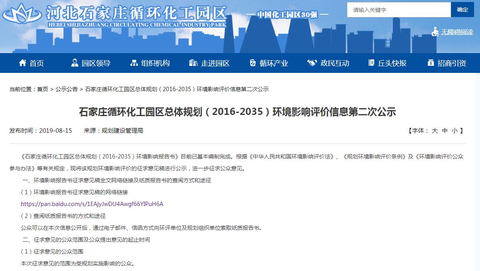This screenshot has height=271, width=480.
Task: Click the line （2）查阅纸质报告书的方式和途径
Action: (63, 216)
